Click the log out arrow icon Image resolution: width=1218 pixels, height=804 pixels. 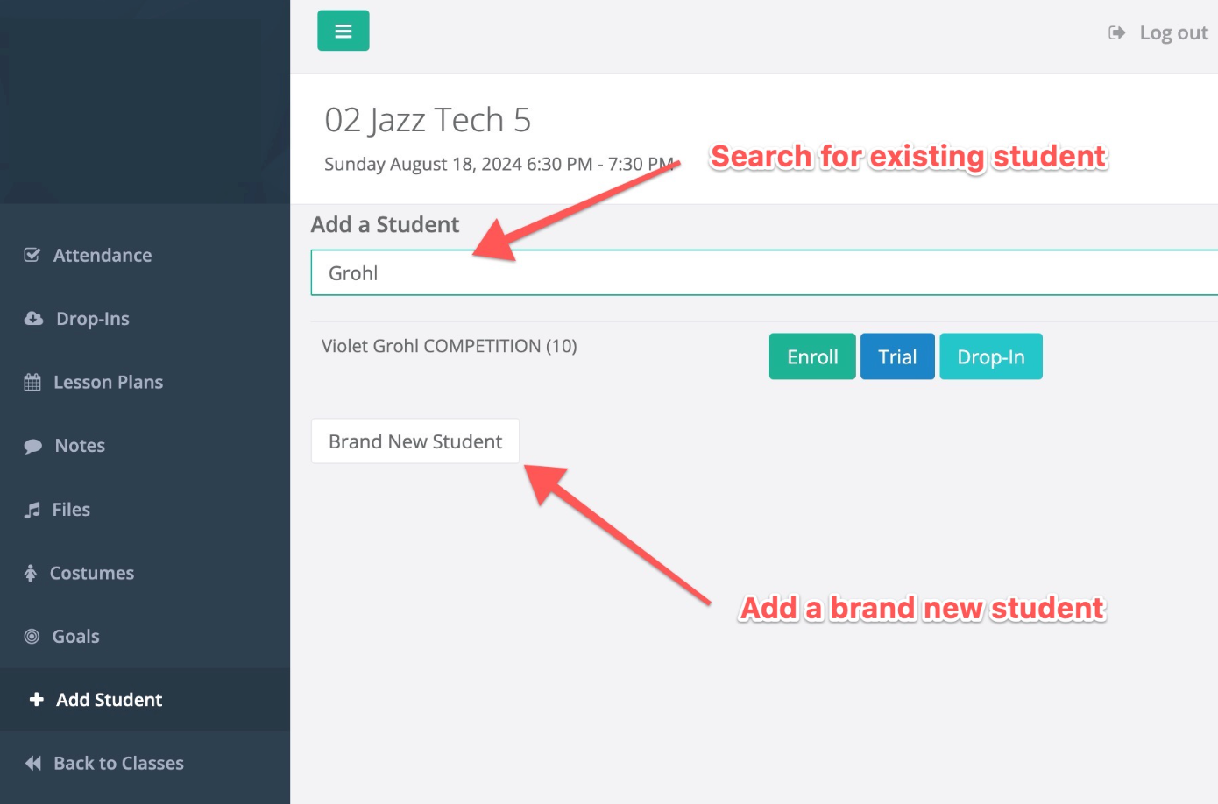(x=1116, y=32)
